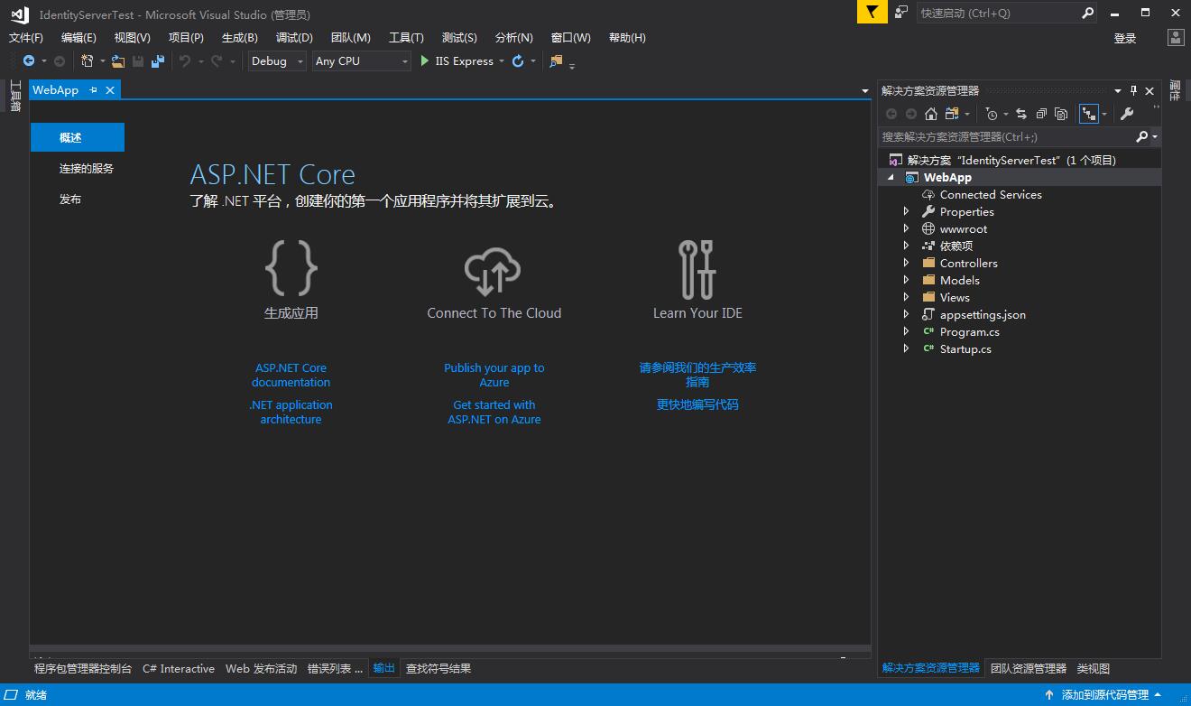
Task: Click the Collapse All icon in Solution Explorer
Action: (x=1041, y=114)
